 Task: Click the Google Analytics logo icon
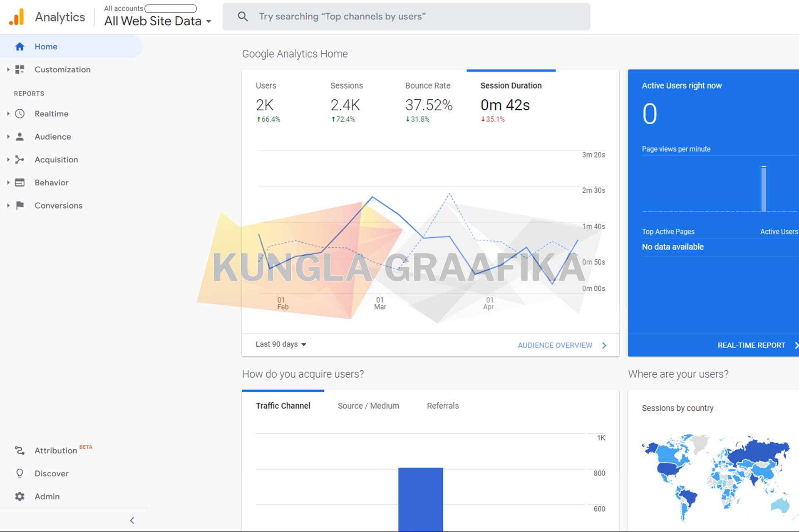click(x=17, y=17)
